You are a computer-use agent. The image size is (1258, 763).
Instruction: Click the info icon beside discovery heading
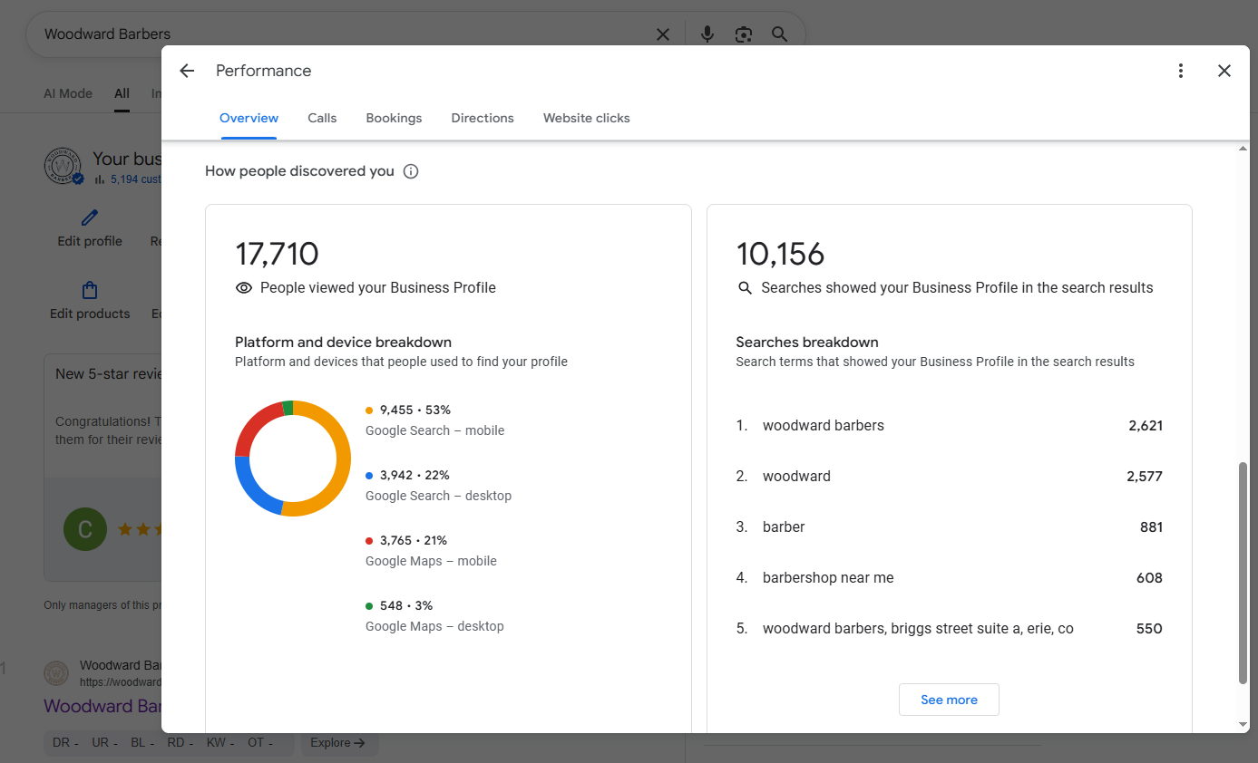click(411, 171)
